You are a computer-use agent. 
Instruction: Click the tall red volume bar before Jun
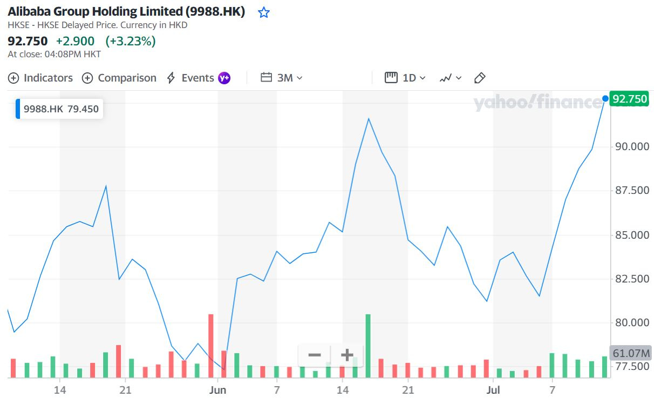point(211,346)
